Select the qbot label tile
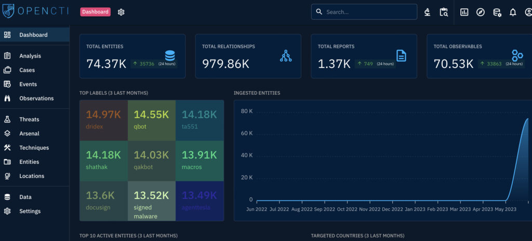Image resolution: width=532 pixels, height=241 pixels. point(151,120)
